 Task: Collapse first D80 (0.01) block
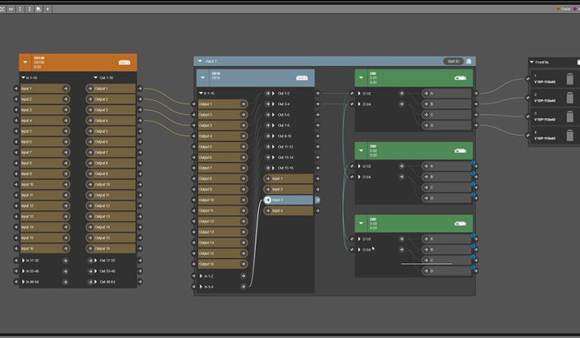point(361,78)
